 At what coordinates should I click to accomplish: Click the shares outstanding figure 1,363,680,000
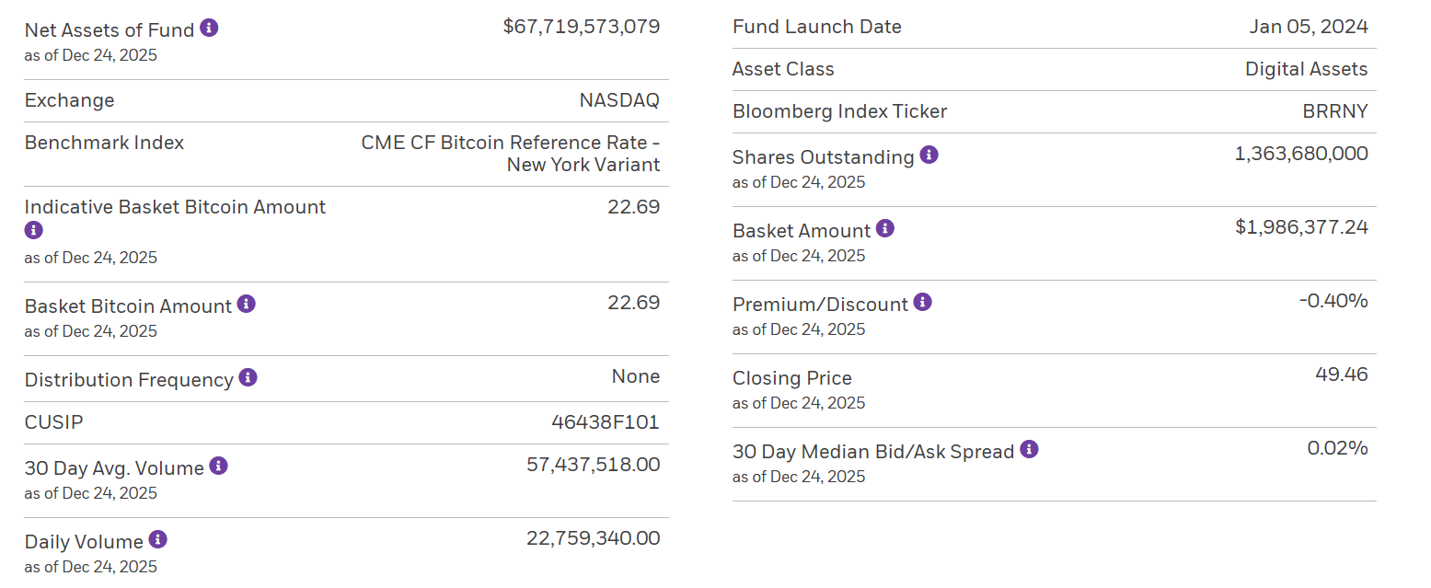tap(1300, 154)
